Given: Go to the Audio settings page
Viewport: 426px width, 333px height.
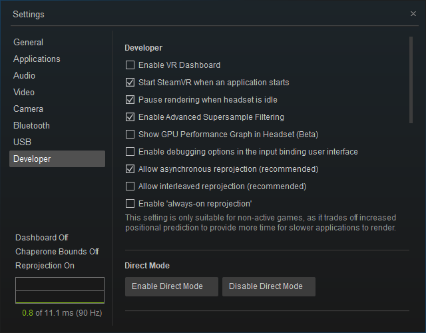Looking at the screenshot, I should (x=24, y=75).
